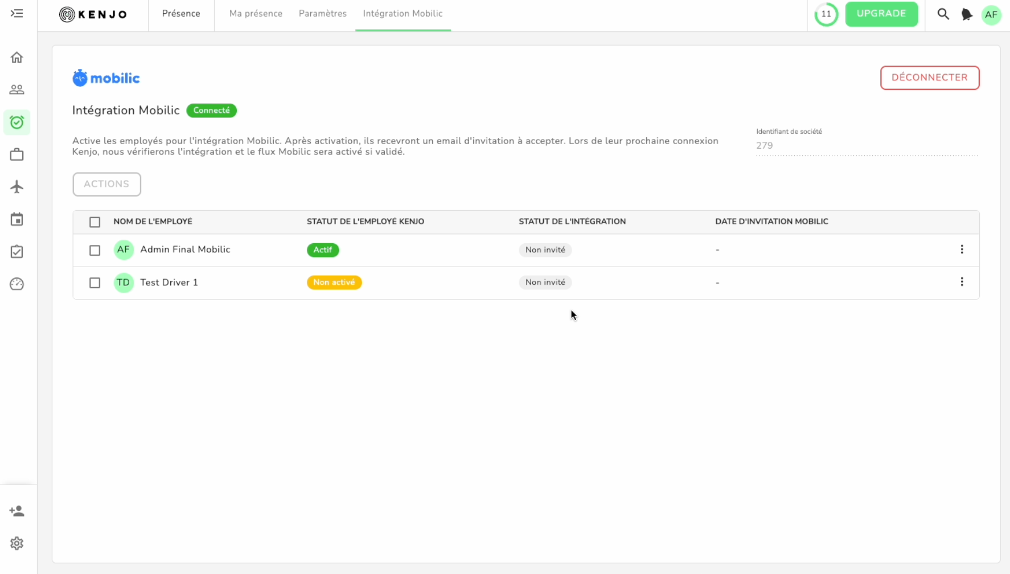Click the Non activé status badge
The width and height of the screenshot is (1010, 574).
pos(334,282)
